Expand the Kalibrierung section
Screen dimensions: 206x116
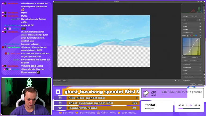click(x=183, y=80)
